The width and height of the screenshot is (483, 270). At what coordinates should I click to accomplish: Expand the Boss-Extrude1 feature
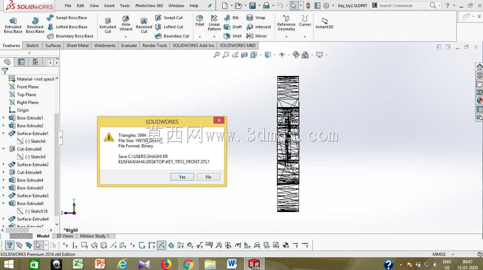[4, 118]
